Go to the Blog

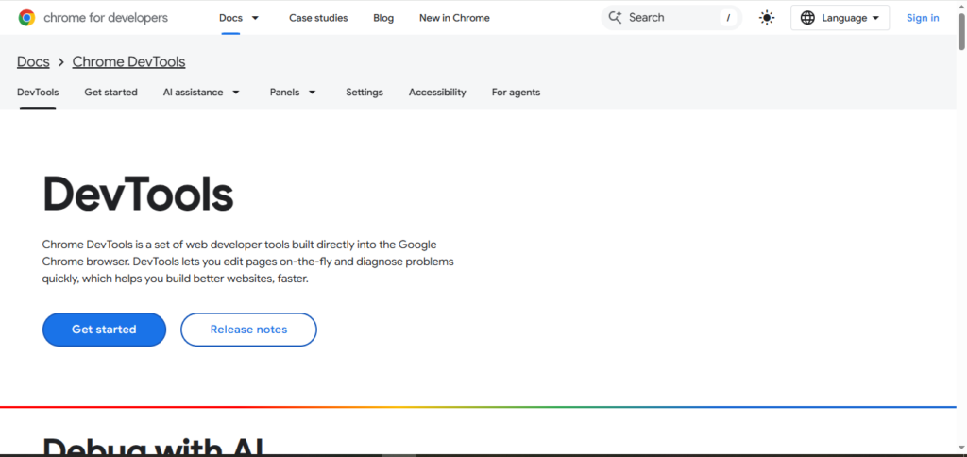tap(383, 18)
